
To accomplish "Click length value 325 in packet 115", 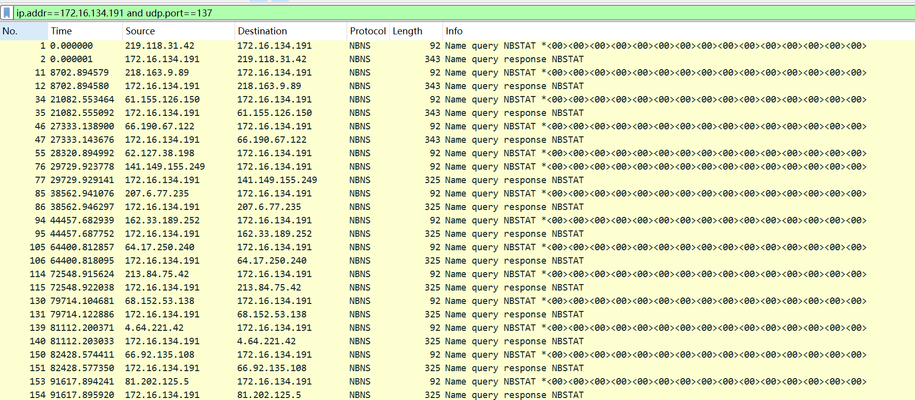I will (432, 288).
